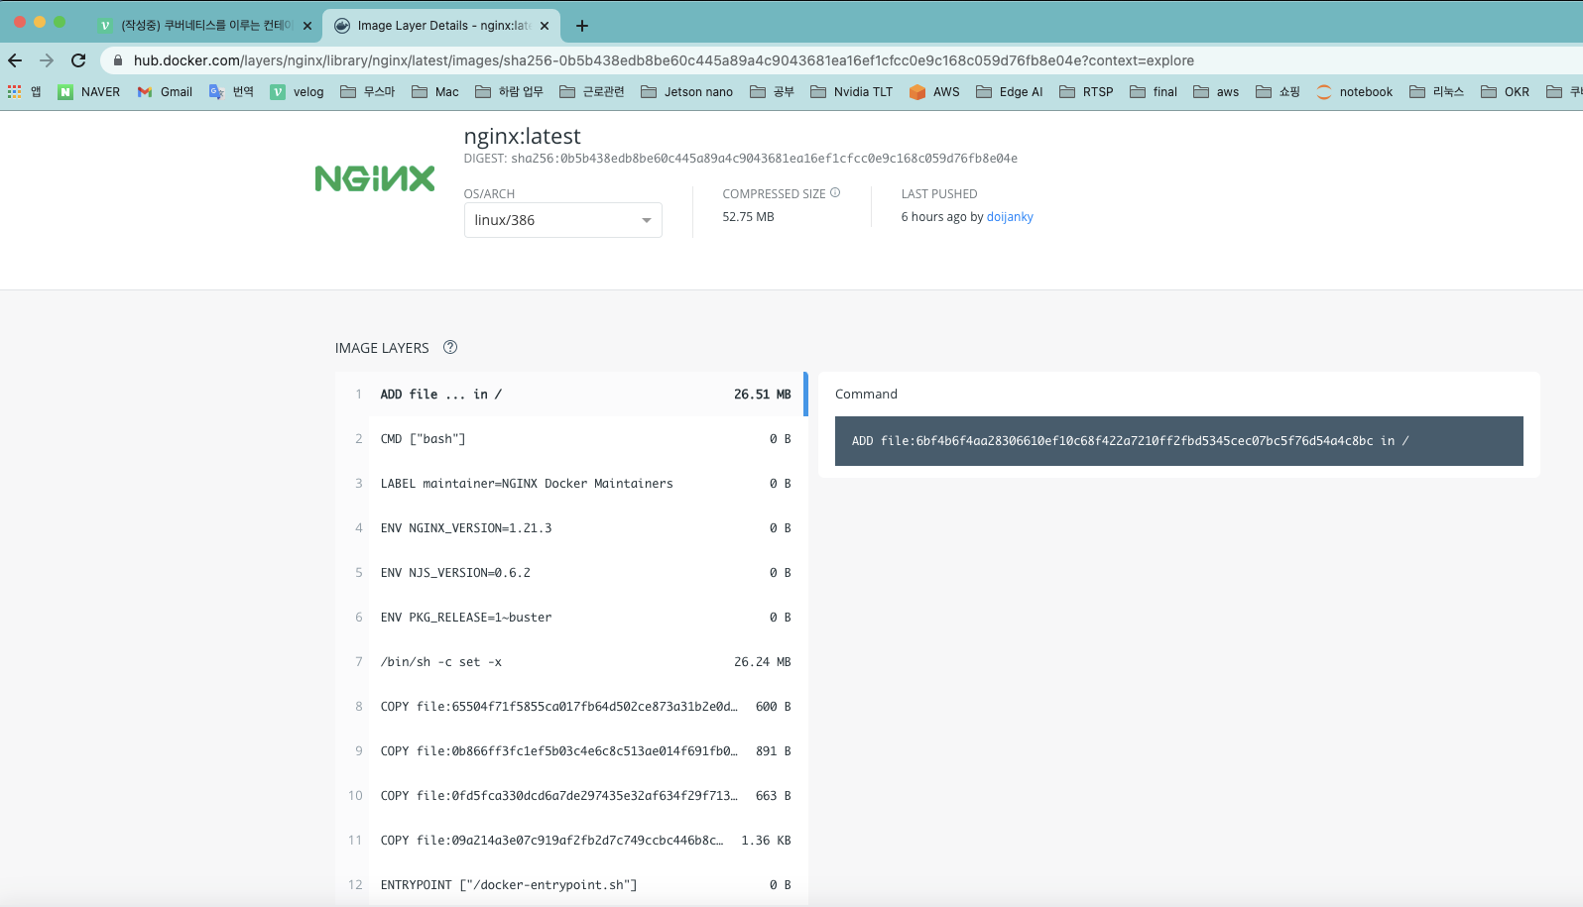Open the RTSP bookmark folder
Viewport: 1583px width, 907px height.
tap(1086, 91)
